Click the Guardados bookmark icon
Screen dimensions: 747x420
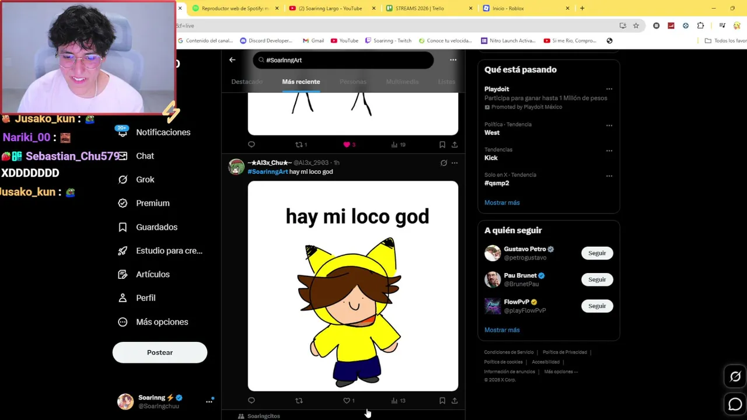(123, 227)
